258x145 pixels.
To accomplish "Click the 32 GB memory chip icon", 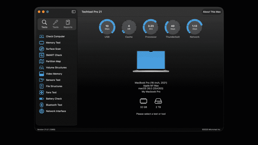I will (x=144, y=101).
